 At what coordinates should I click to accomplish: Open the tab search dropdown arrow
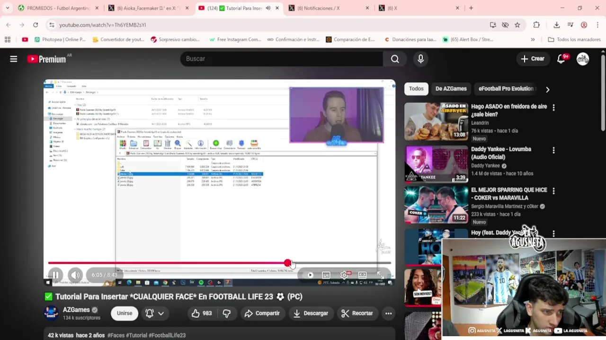[7, 8]
